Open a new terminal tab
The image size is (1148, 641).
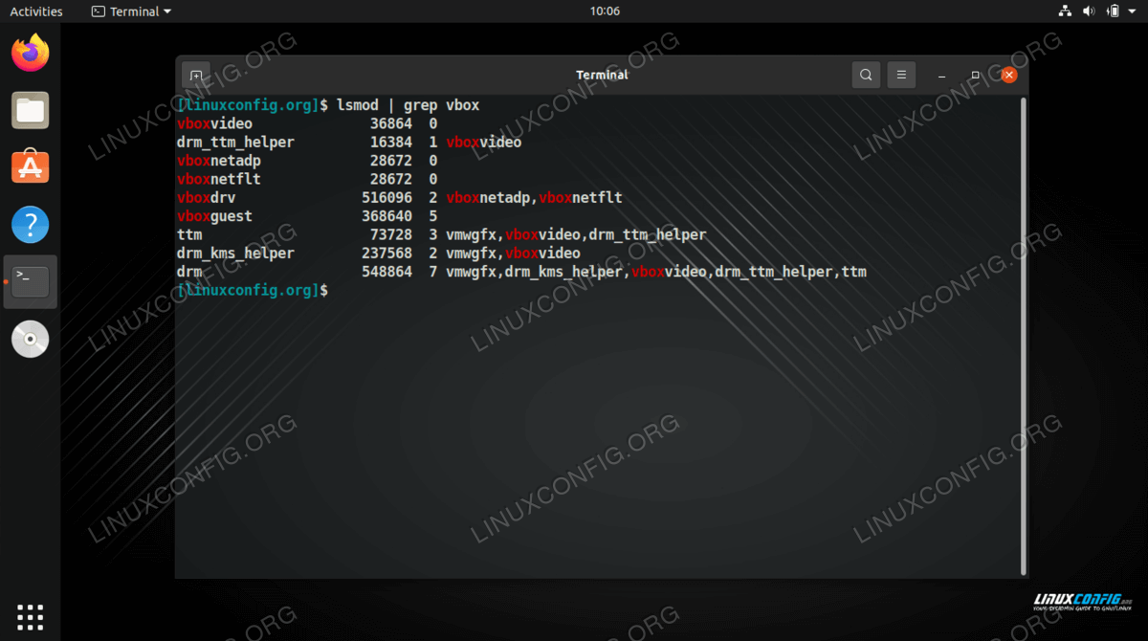[x=196, y=75]
